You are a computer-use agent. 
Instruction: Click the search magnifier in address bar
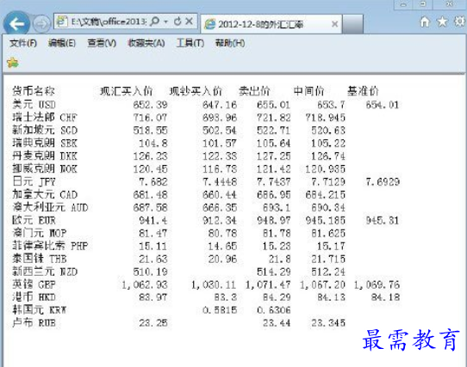155,21
